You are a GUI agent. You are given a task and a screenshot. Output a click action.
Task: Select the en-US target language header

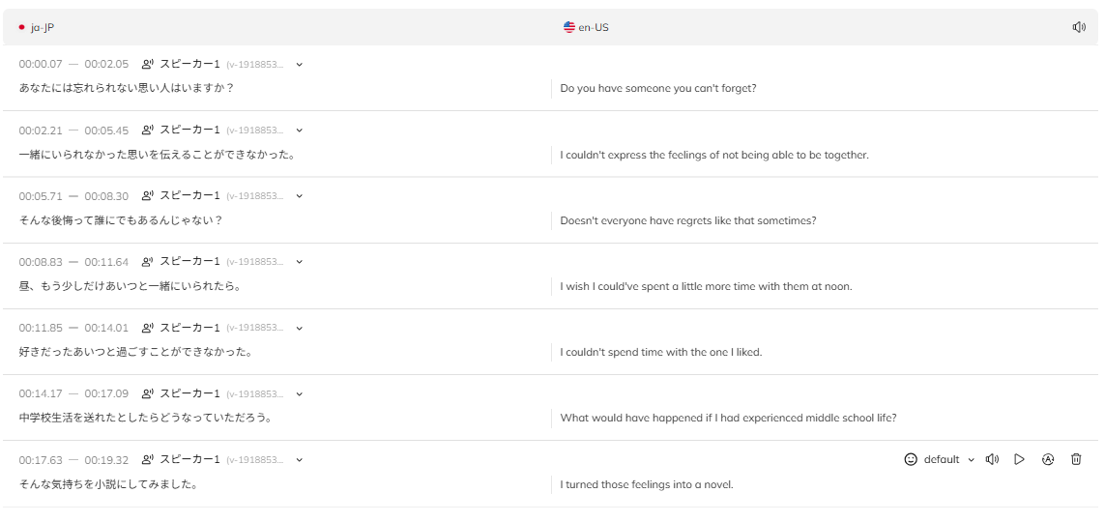[586, 27]
